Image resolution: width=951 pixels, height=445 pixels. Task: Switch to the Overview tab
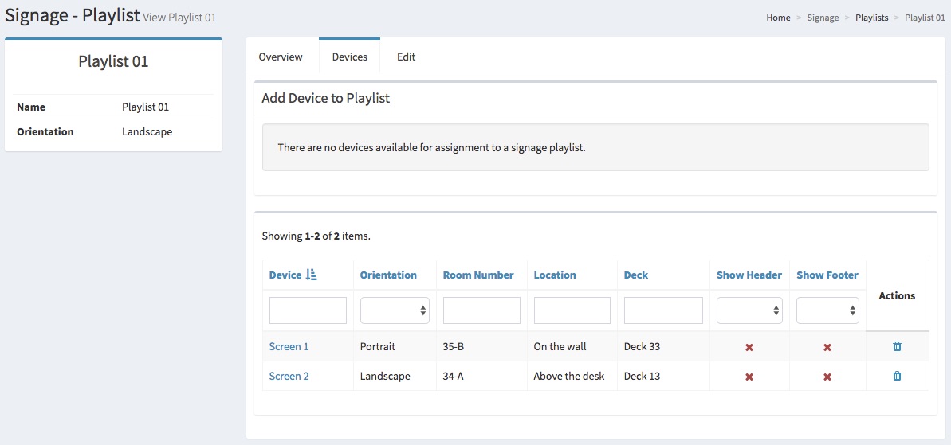point(281,57)
